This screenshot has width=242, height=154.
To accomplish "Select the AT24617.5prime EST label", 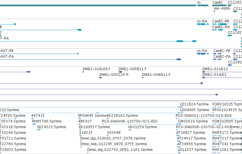I will [x=191, y=138].
